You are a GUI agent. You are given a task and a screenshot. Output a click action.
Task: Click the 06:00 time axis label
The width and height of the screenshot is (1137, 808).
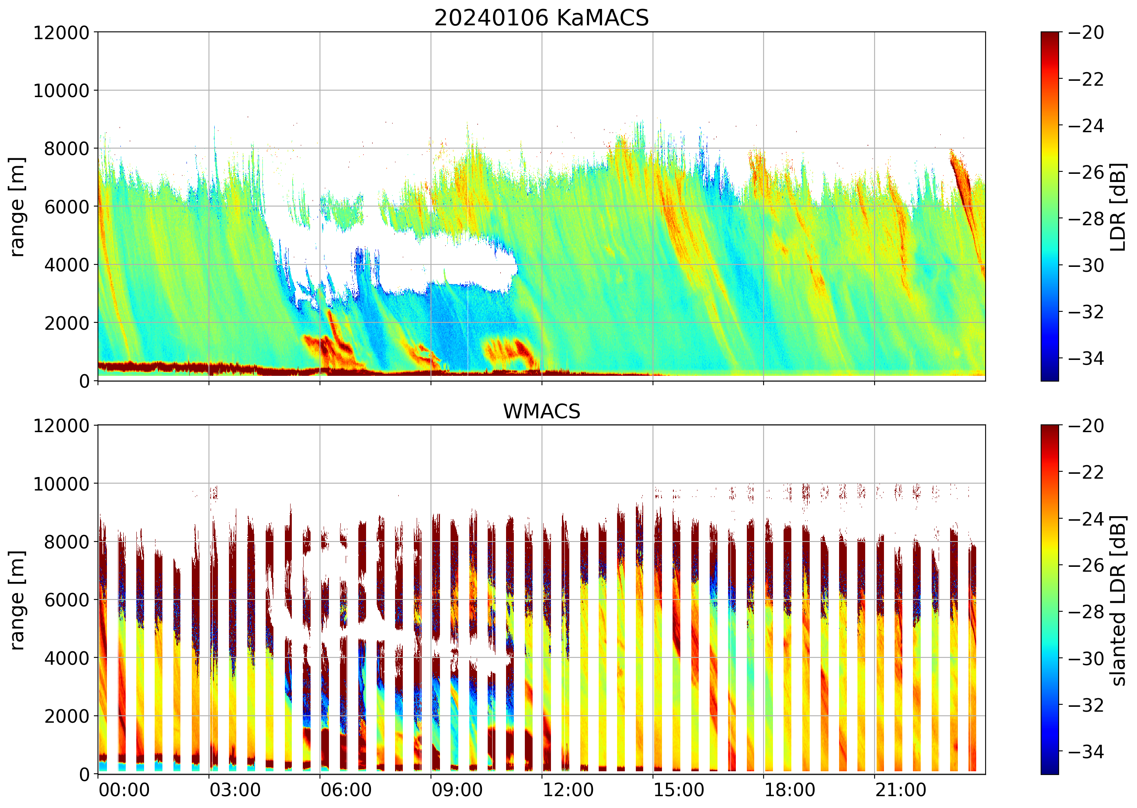(x=346, y=790)
